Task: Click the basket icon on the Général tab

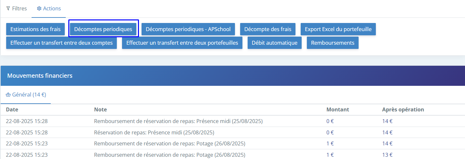Action: click(x=8, y=95)
